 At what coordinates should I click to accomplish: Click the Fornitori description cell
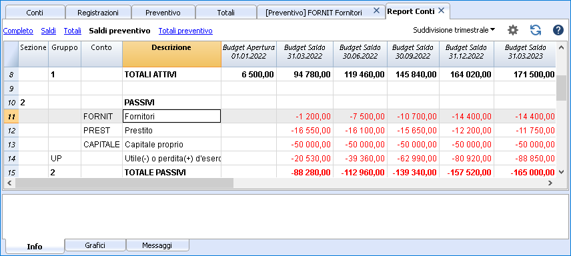171,117
